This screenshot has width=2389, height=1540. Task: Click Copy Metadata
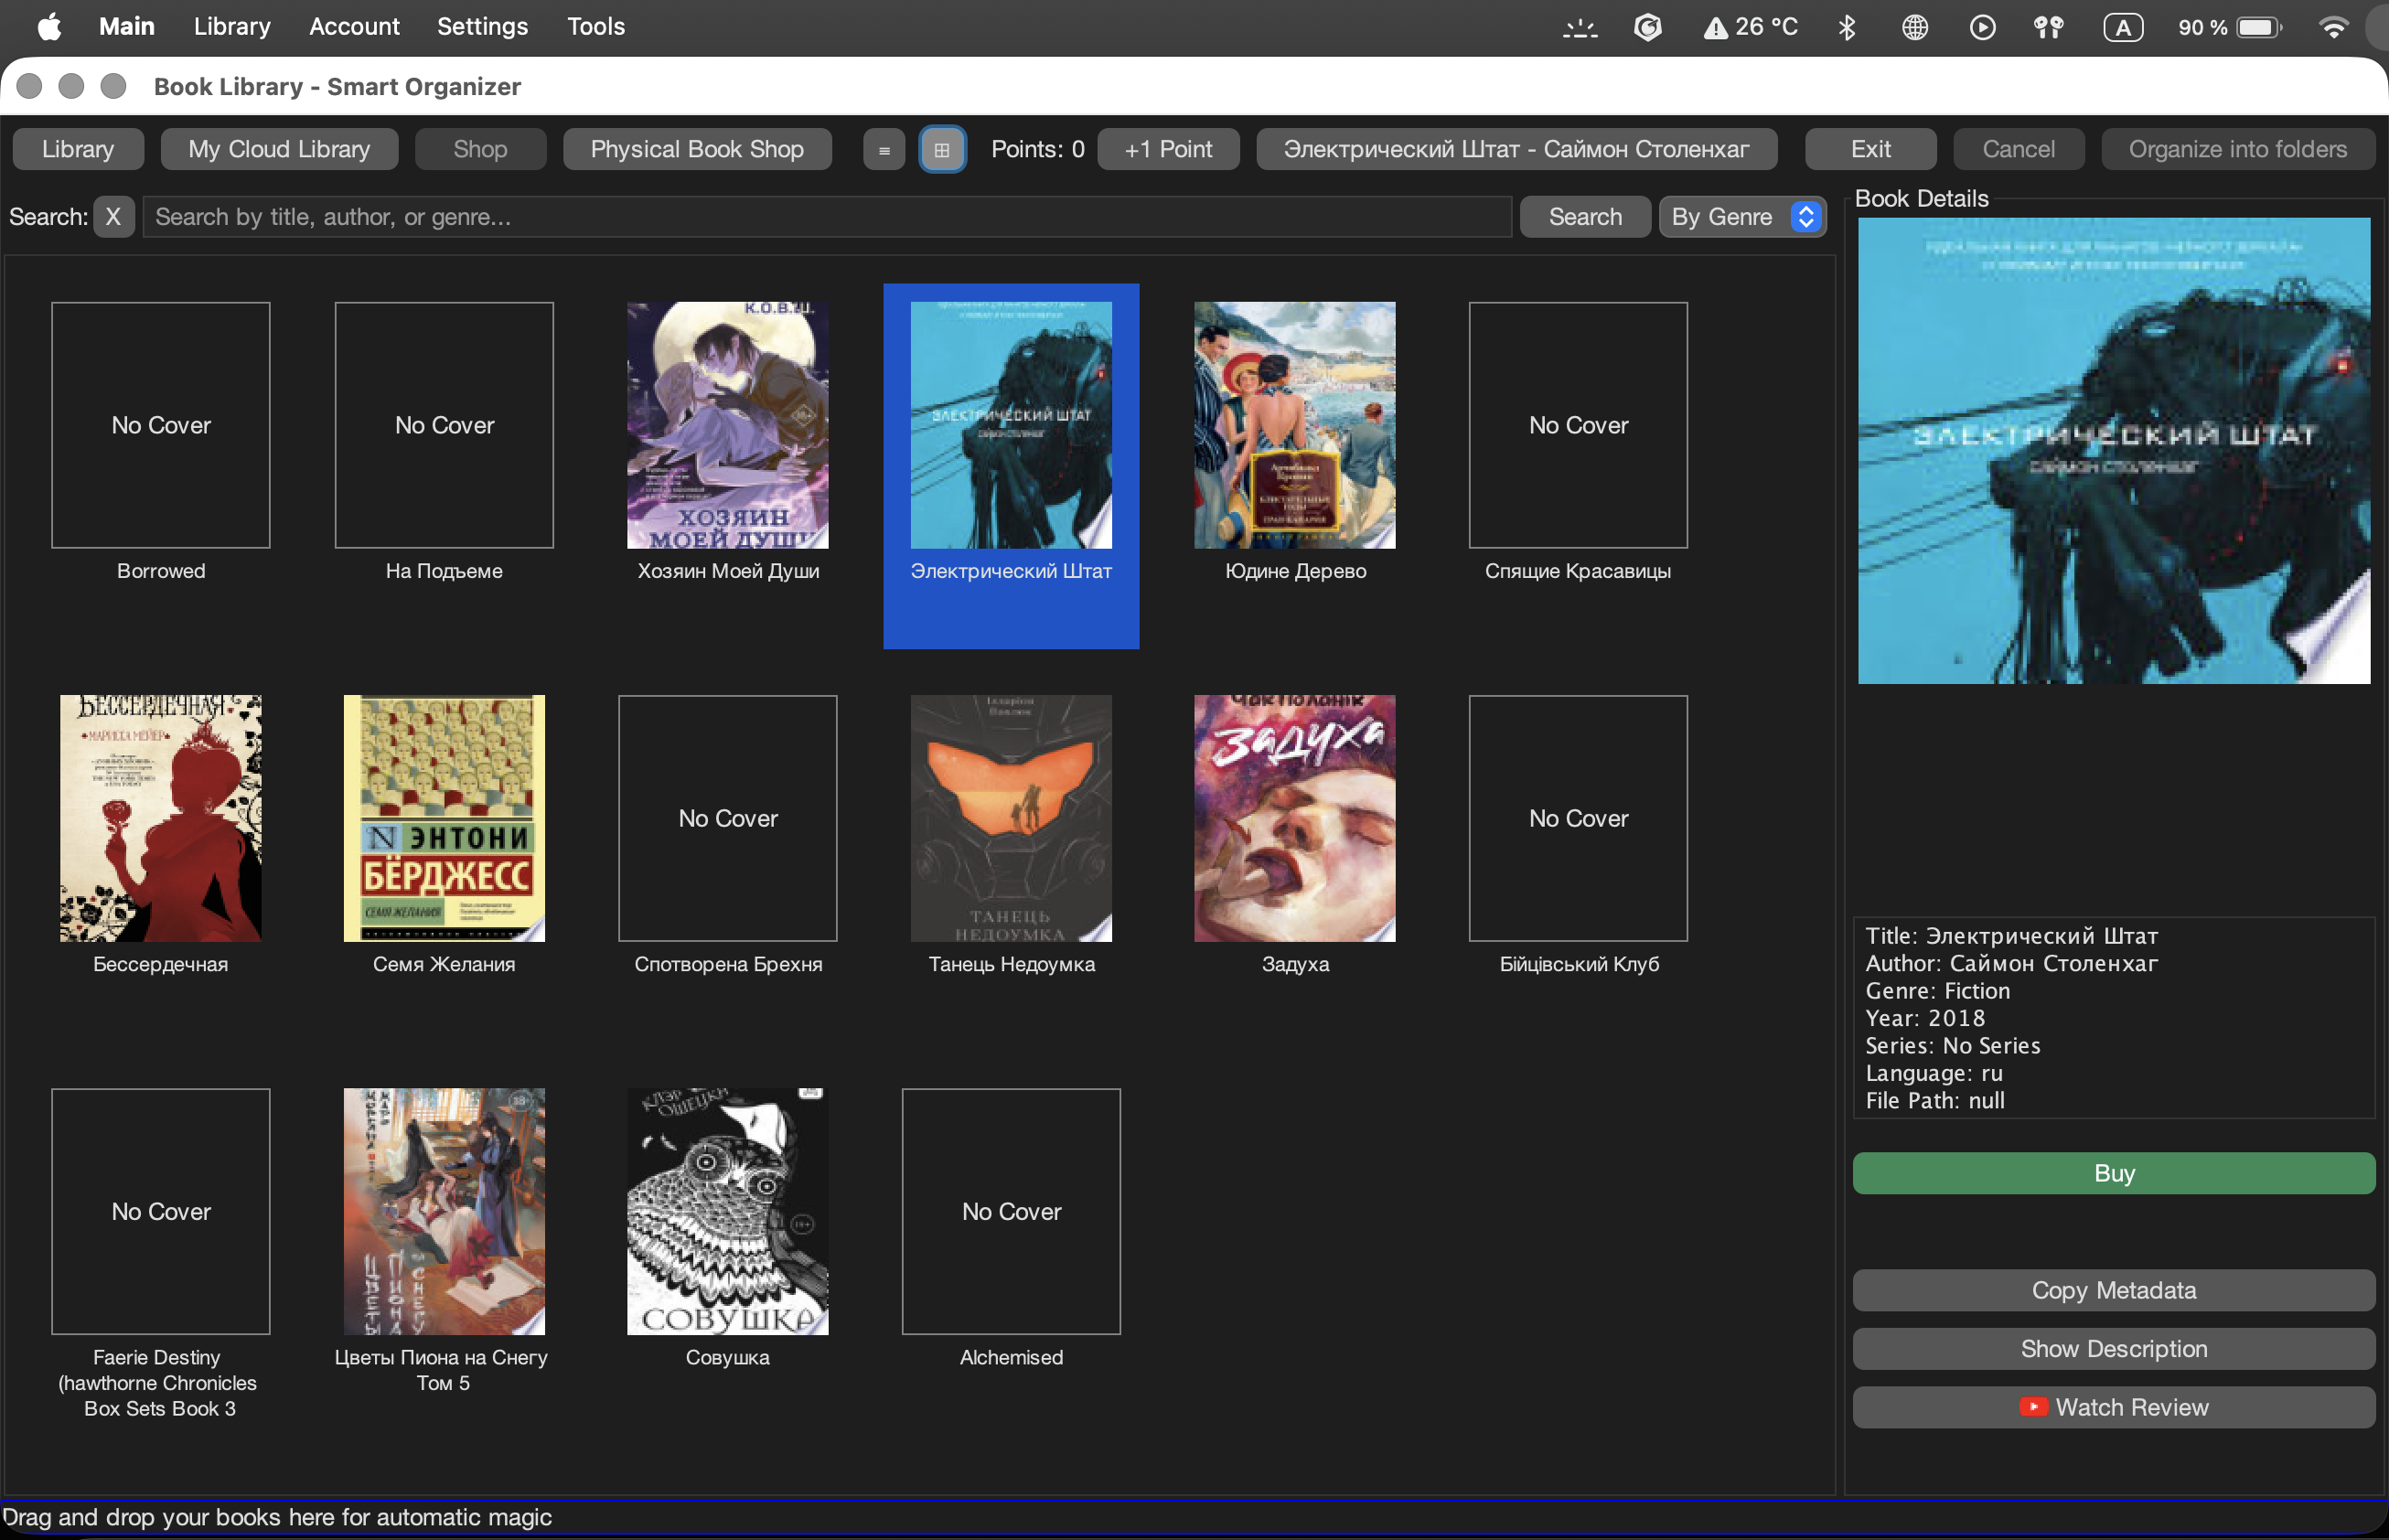2113,1291
